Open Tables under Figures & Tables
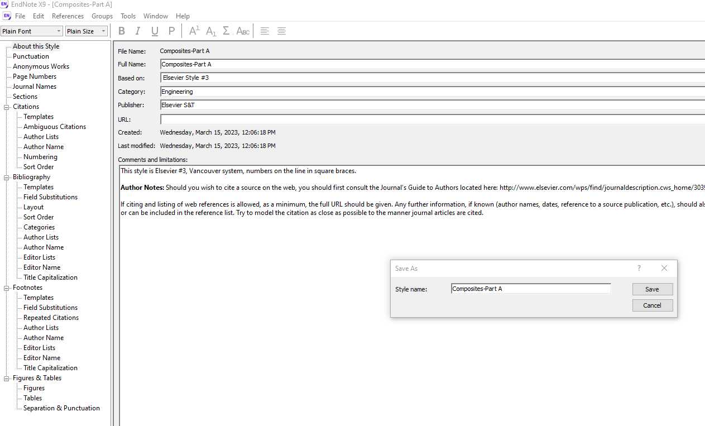Screen dimensions: 705x426 pos(32,398)
